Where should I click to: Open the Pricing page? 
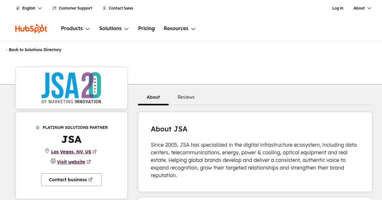point(146,29)
